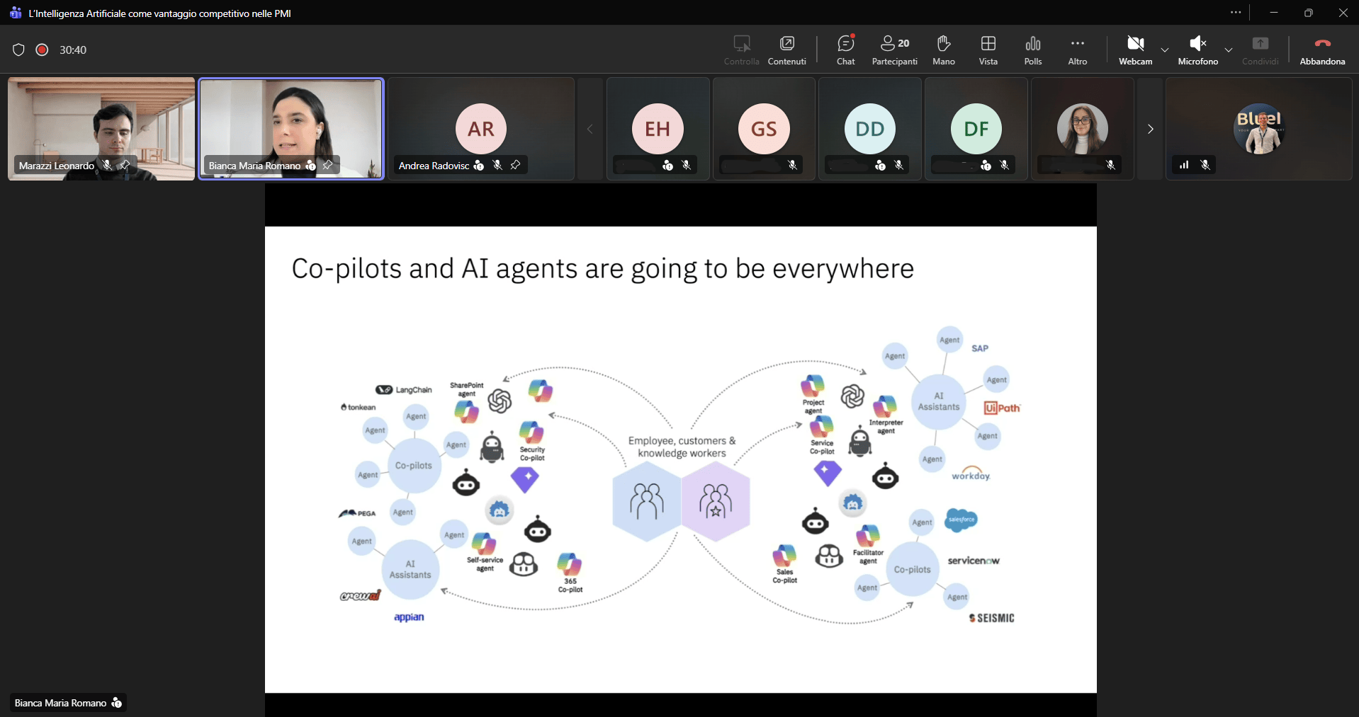Open the Vista layout options

(x=988, y=50)
